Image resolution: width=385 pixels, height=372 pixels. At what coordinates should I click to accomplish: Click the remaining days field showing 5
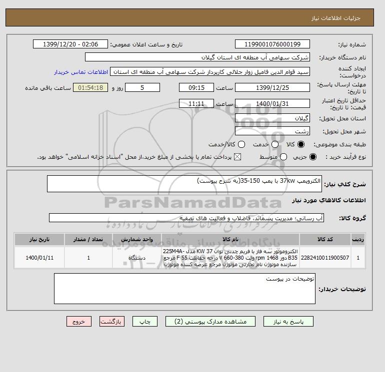(142, 87)
